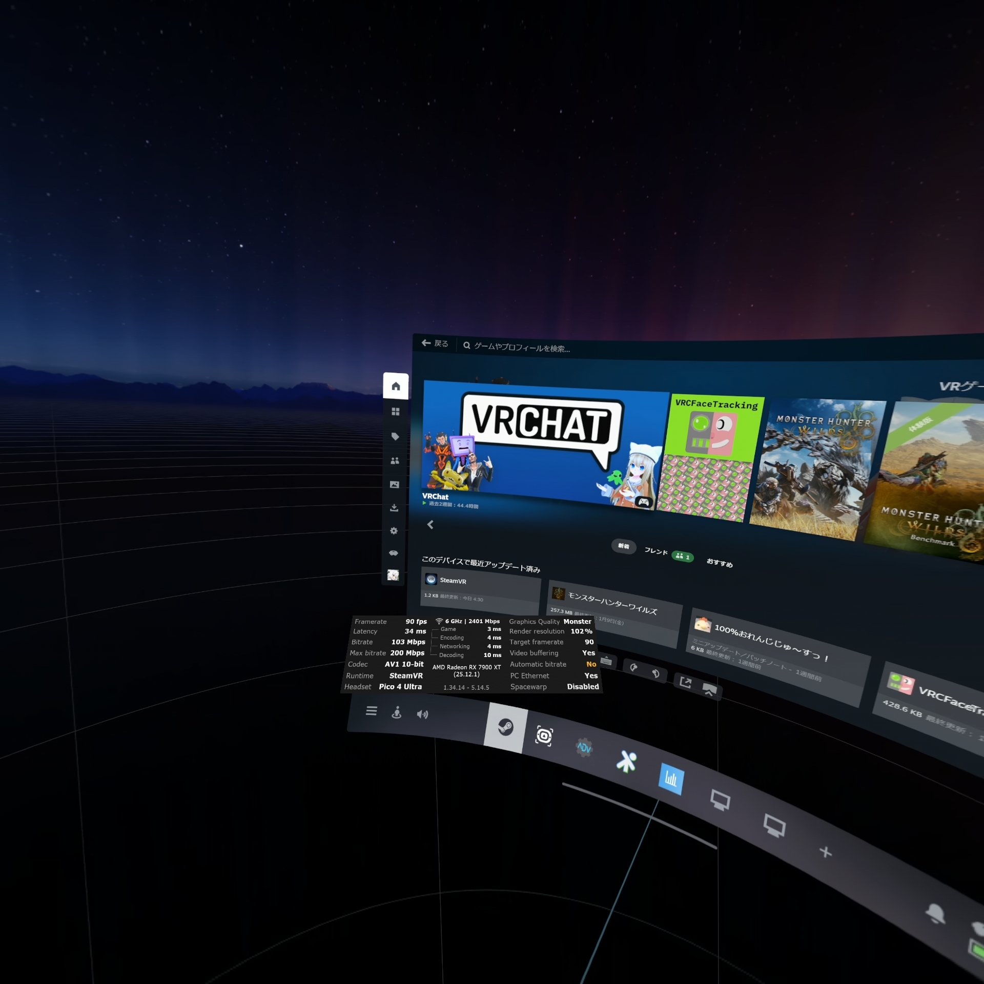
Task: Open OpenVR Advanced Settings (ADV) dashboard icon
Action: tap(584, 748)
